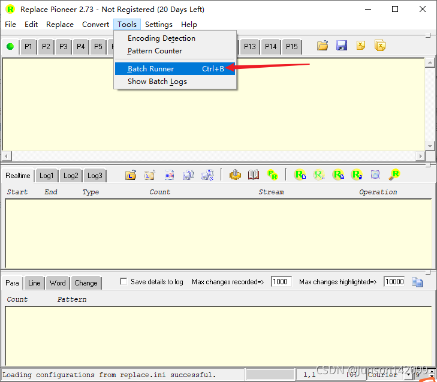The width and height of the screenshot is (437, 382).
Task: Click the R icon with blue save badge
Action: tap(357, 175)
